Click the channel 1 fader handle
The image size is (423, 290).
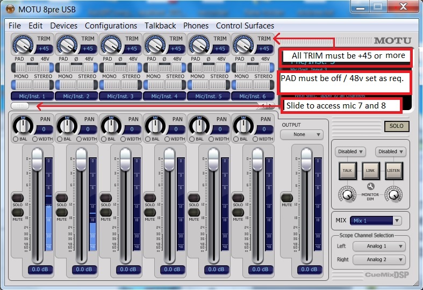pyautogui.click(x=37, y=159)
